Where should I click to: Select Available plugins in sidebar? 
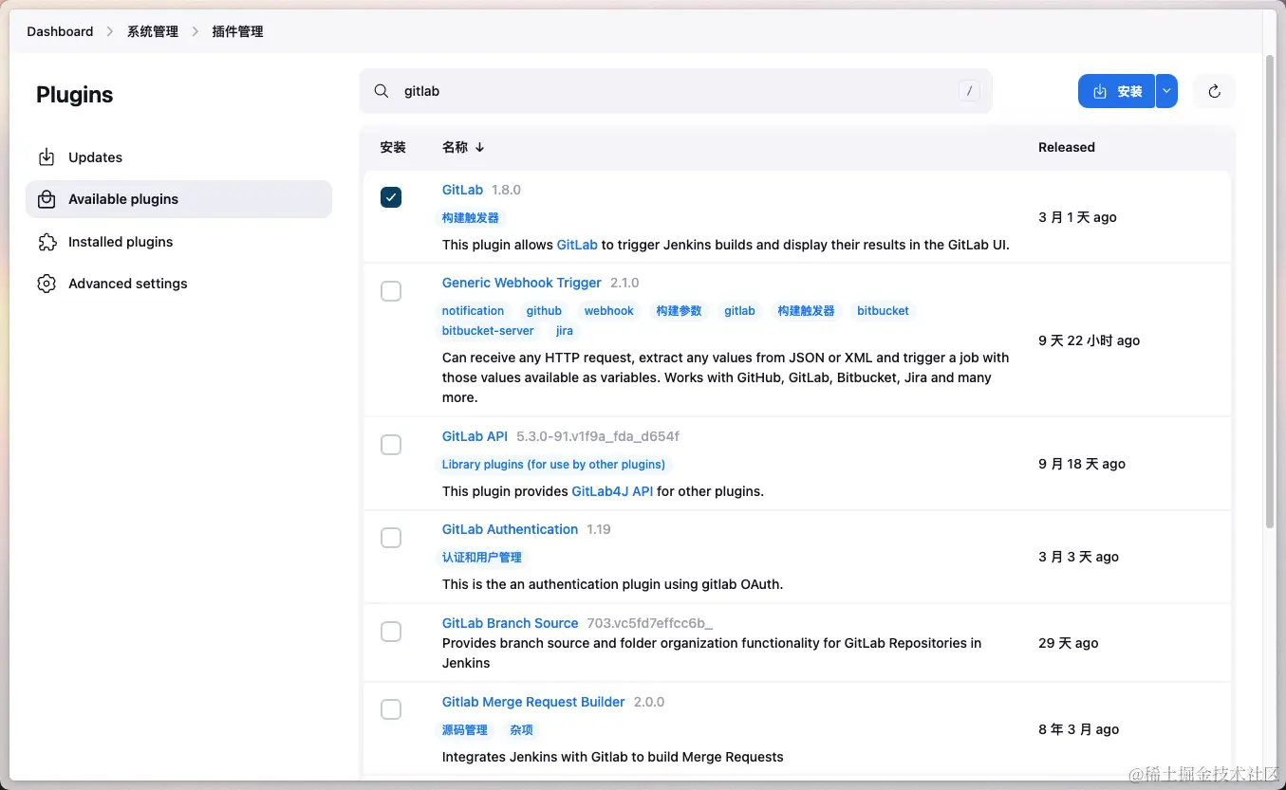point(179,199)
